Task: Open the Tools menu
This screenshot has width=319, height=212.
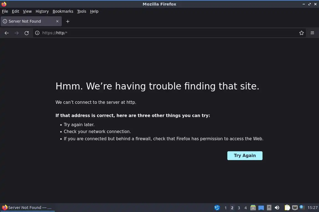Action: (x=82, y=11)
